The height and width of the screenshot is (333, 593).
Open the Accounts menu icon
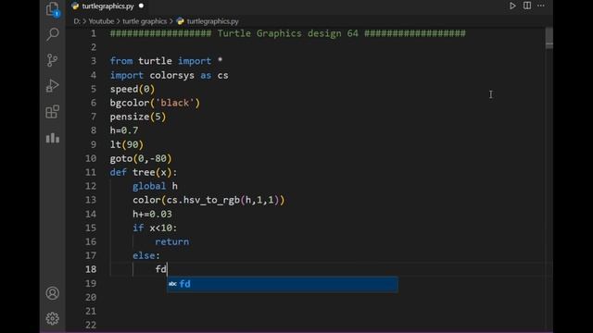(x=52, y=293)
